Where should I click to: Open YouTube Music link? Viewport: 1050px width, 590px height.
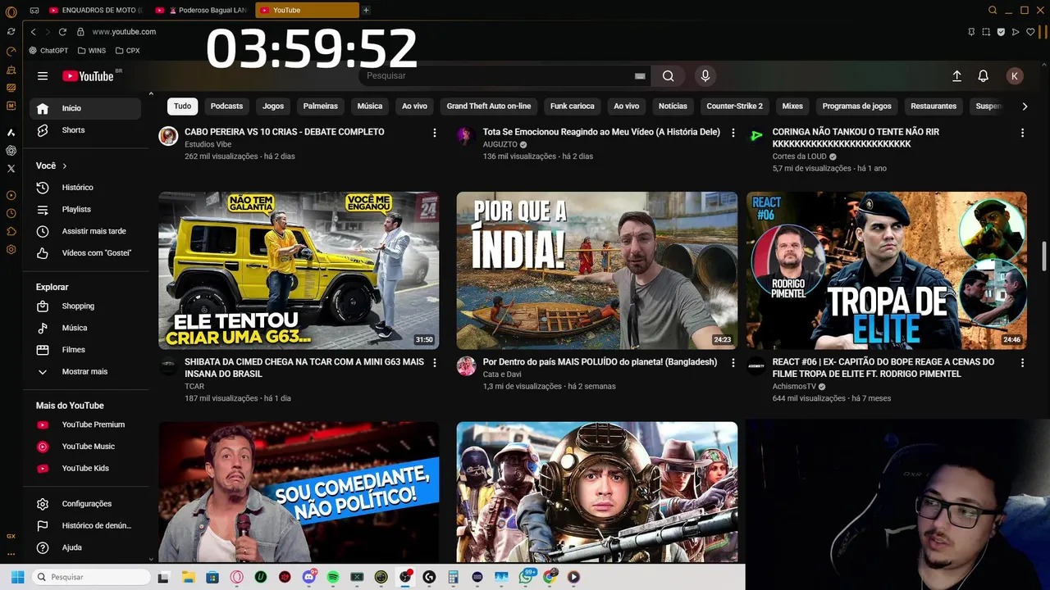point(85,447)
